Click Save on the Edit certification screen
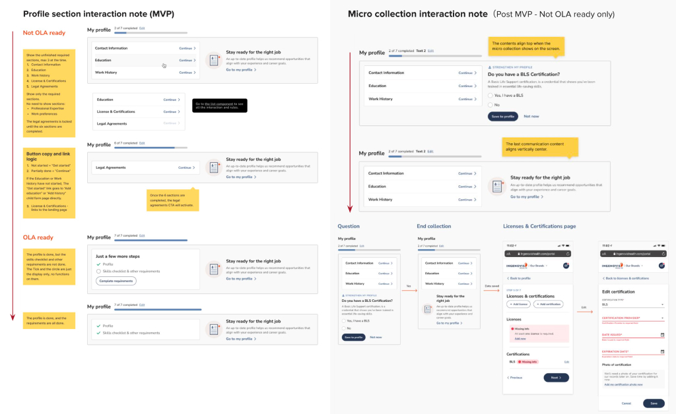 point(654,403)
